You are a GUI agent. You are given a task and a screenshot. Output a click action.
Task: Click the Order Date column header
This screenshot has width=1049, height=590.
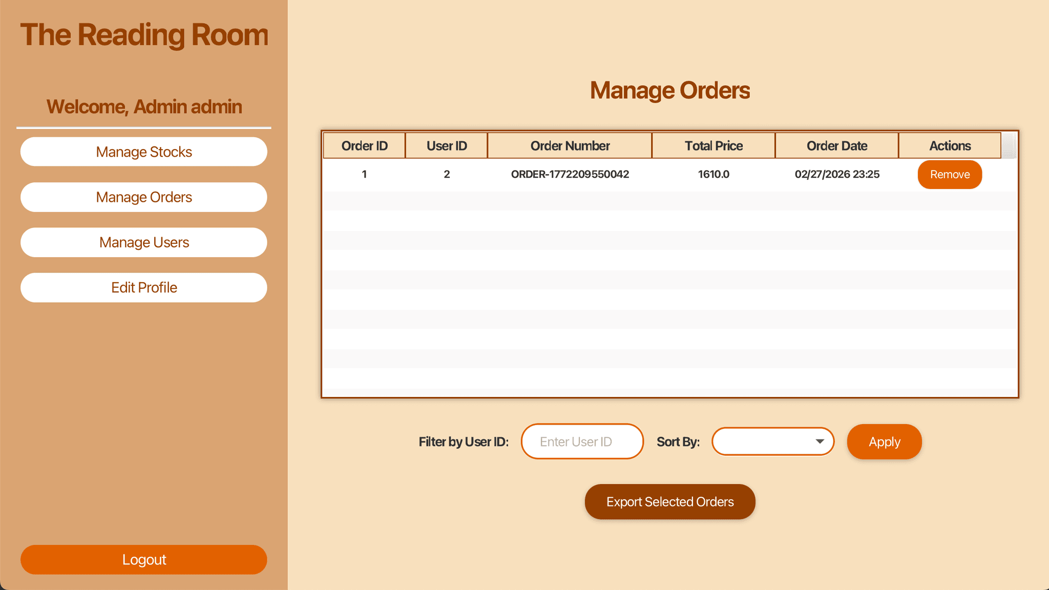click(836, 146)
